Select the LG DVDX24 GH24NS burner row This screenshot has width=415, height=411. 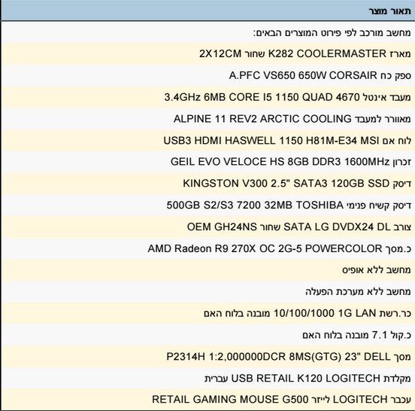tap(208, 227)
